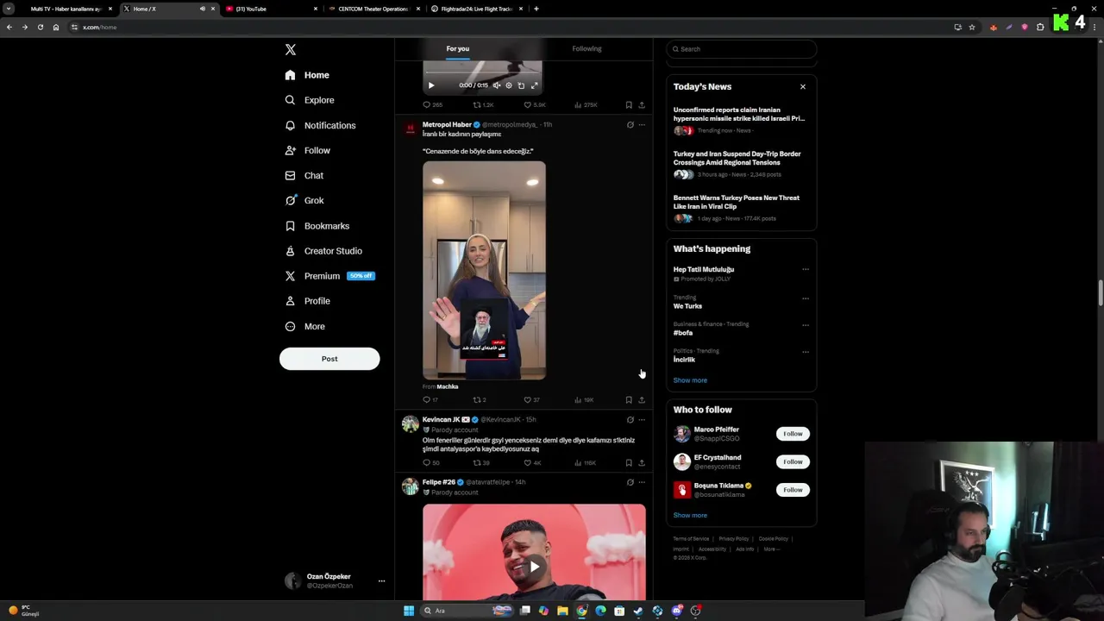This screenshot has width=1104, height=621.
Task: Open the Metropol Haber video thumbnail
Action: point(484,270)
